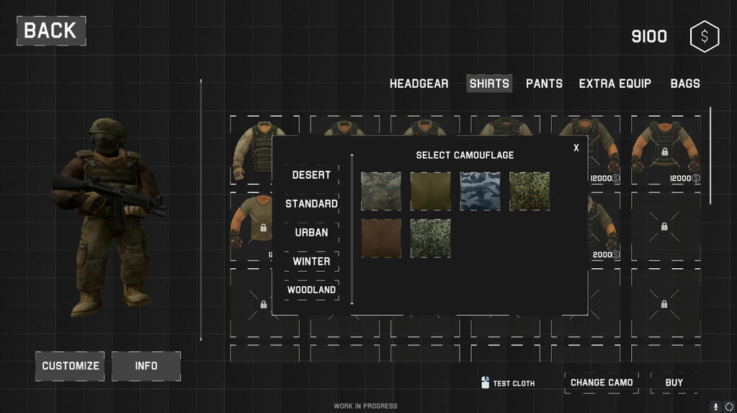Click the TEST CLOTH mouse icon
The height and width of the screenshot is (413, 737).
click(485, 383)
